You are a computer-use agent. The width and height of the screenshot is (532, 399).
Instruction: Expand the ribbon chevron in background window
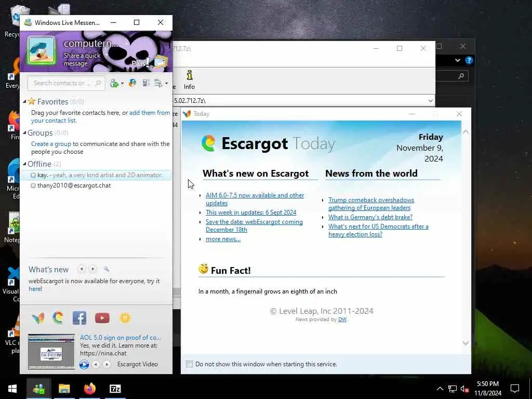tap(457, 60)
